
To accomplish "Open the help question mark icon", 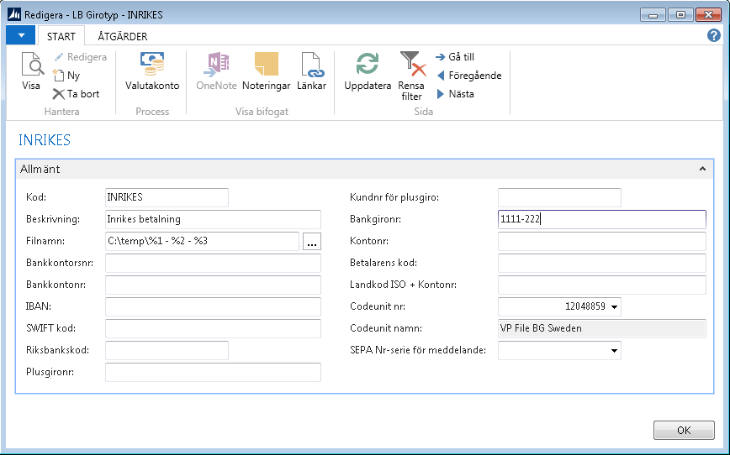I will (714, 35).
